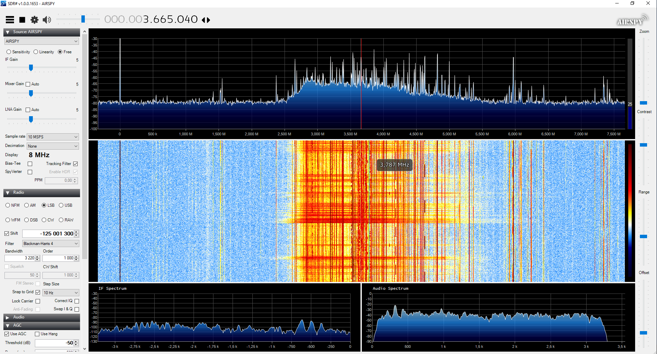
Task: Click the frequency tuning arrows icon
Action: pyautogui.click(x=206, y=20)
